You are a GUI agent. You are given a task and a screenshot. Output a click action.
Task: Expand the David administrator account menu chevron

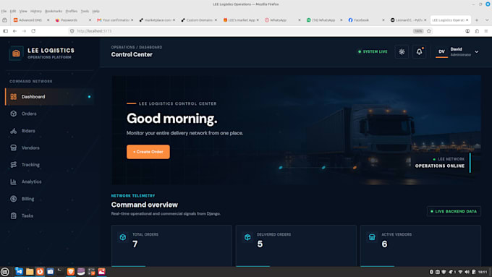pyautogui.click(x=477, y=52)
